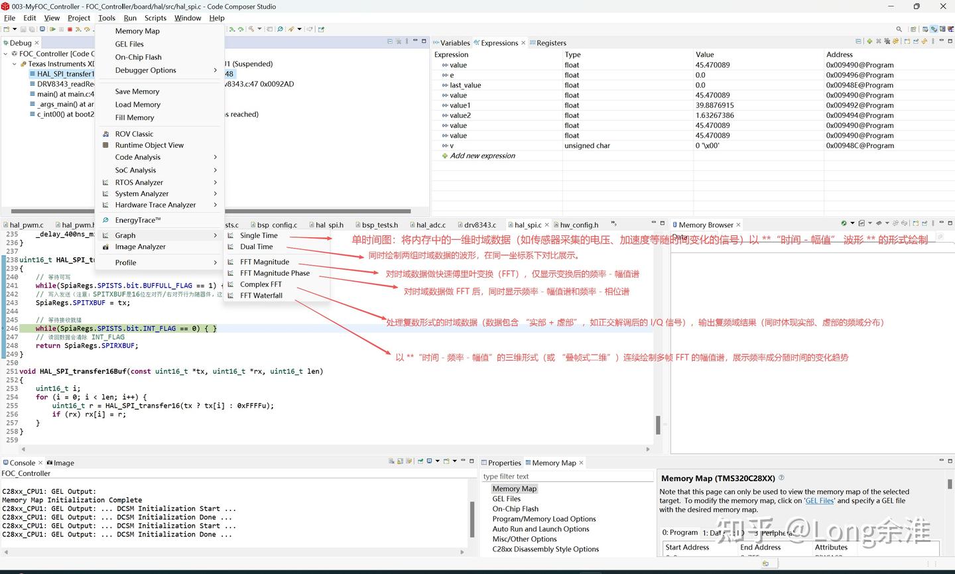955x574 pixels.
Task: Close the Debug view tab
Action: [36, 42]
